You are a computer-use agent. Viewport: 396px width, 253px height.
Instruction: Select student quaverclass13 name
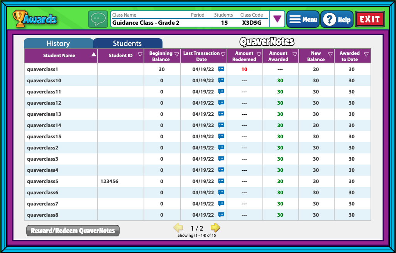[44, 114]
